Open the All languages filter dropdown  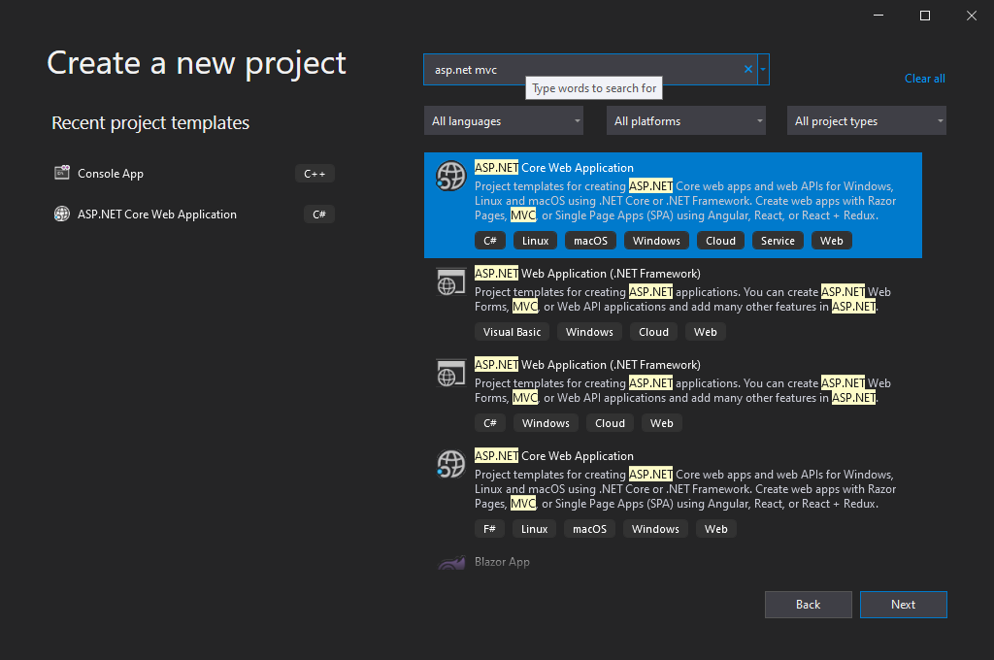(x=504, y=120)
